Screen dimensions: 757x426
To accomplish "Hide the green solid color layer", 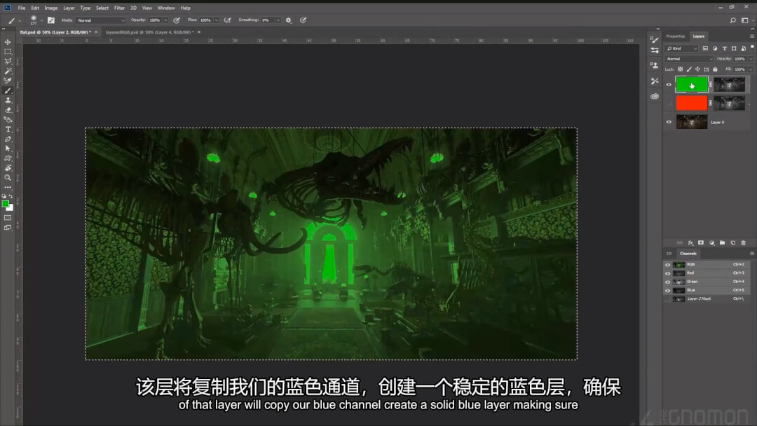I will [669, 84].
